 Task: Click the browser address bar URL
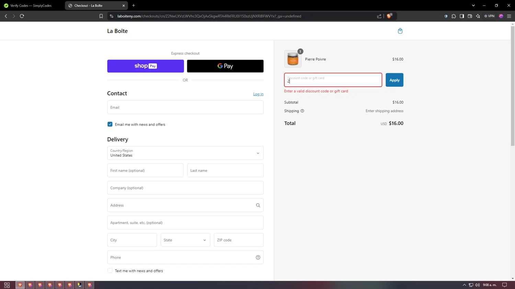(209, 16)
